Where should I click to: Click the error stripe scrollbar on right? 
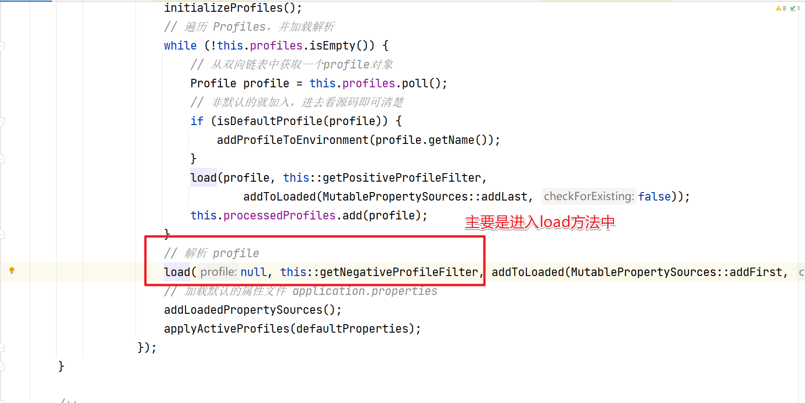(x=802, y=203)
